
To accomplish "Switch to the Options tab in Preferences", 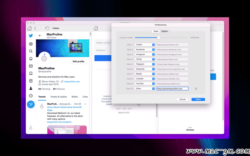I will [x=165, y=31].
